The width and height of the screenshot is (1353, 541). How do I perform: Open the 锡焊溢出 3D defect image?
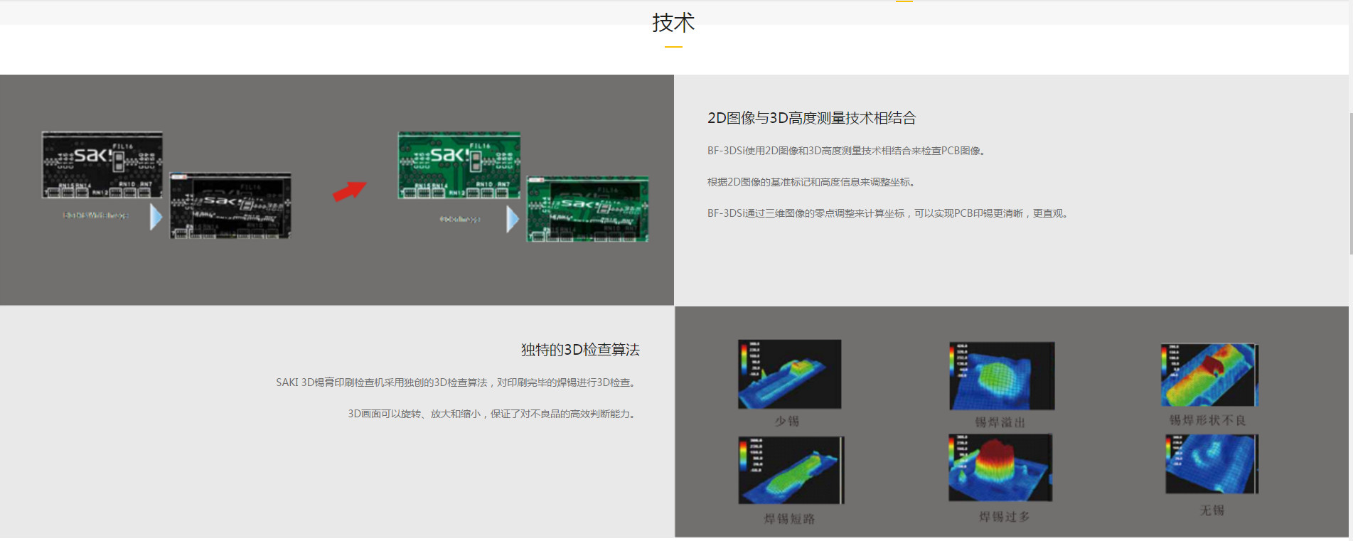1002,376
